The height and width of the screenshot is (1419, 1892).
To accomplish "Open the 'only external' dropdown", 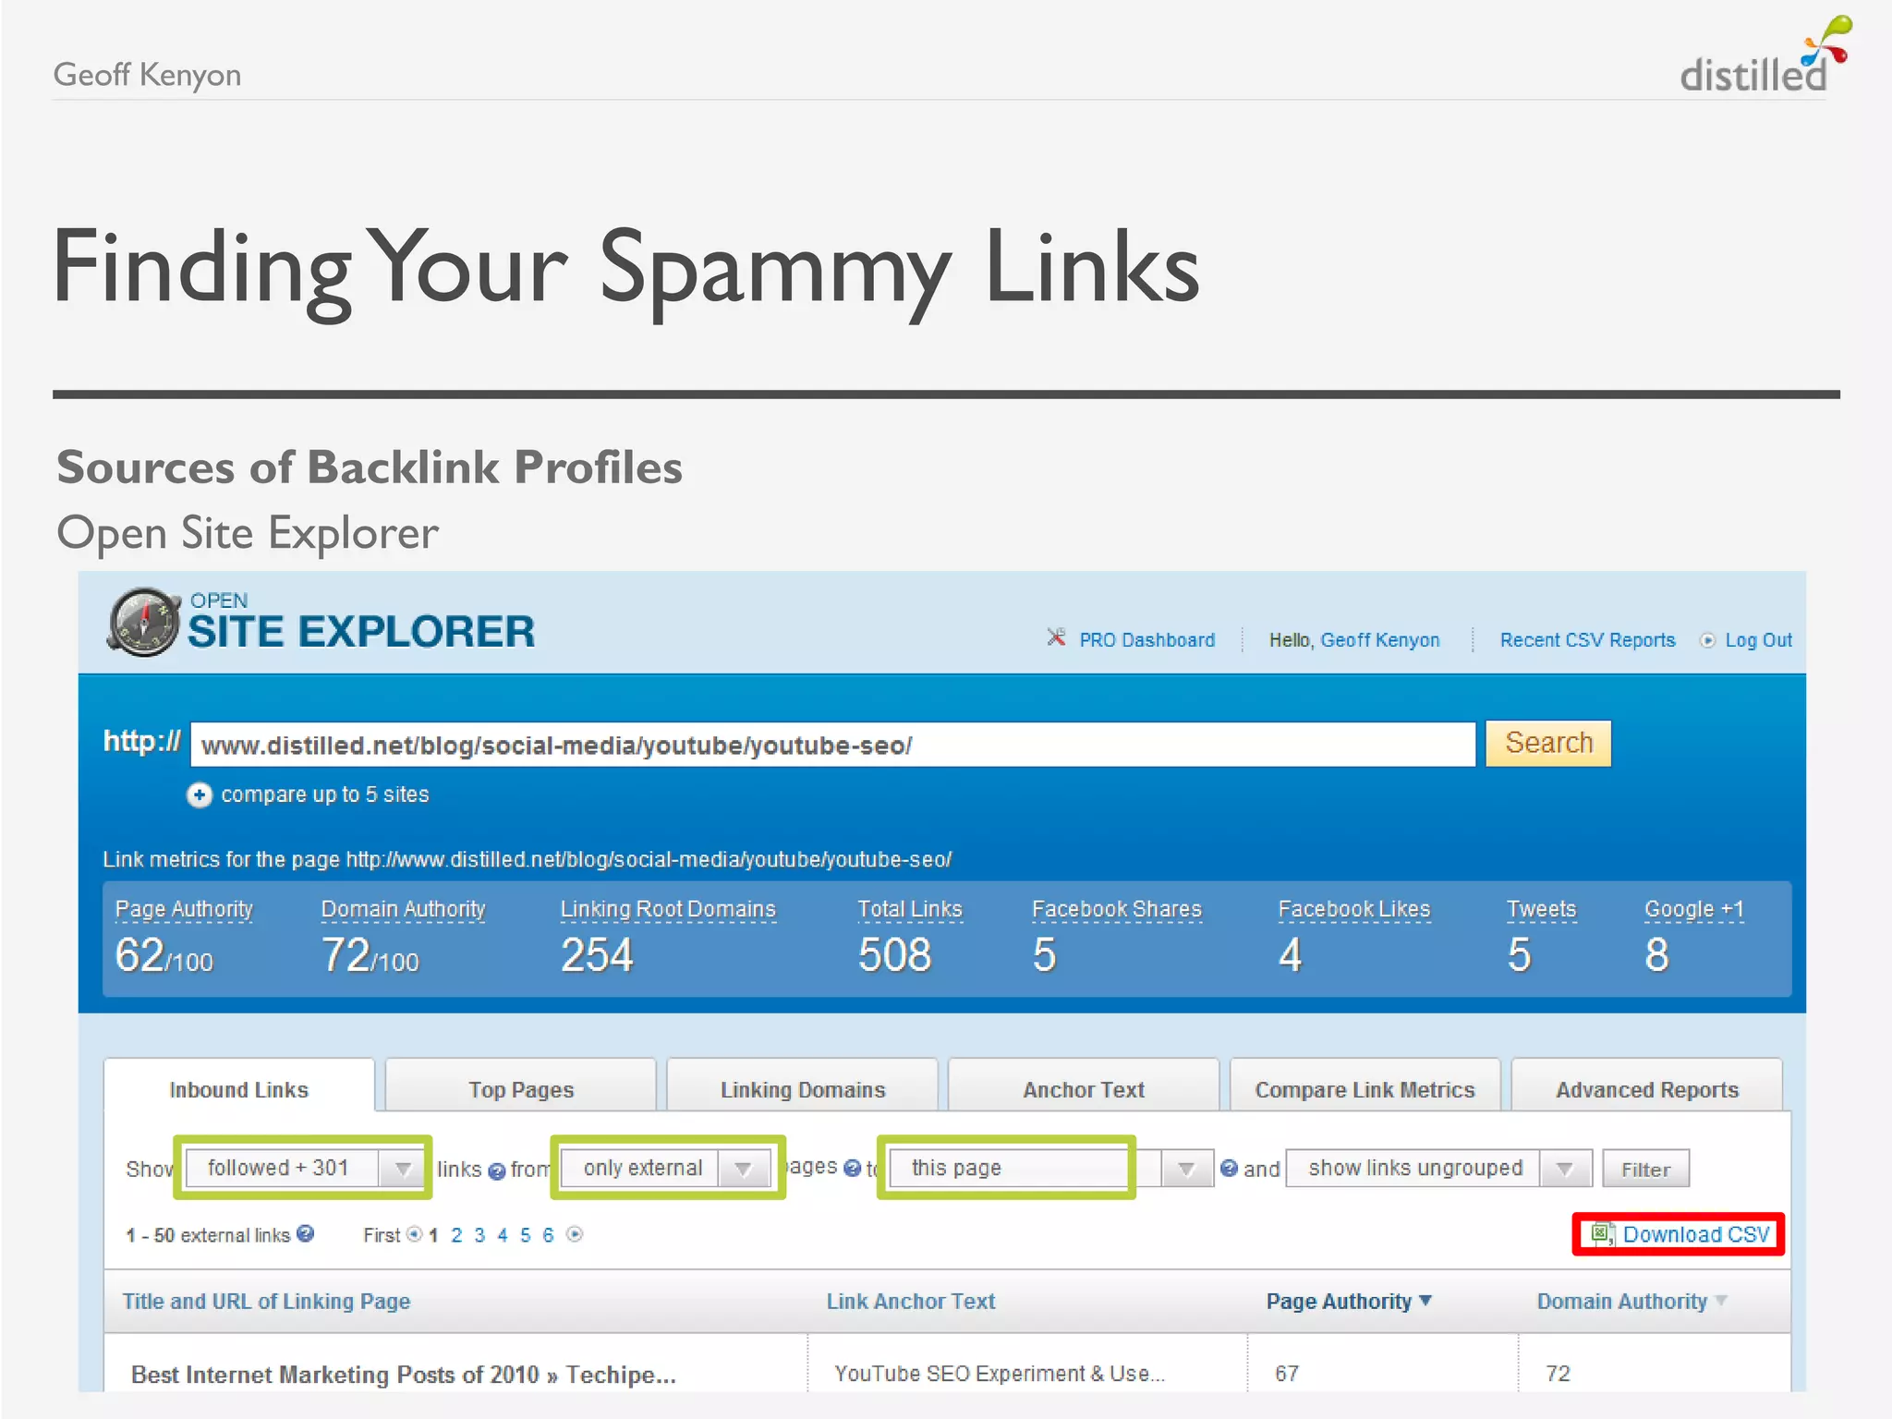I will pyautogui.click(x=666, y=1168).
